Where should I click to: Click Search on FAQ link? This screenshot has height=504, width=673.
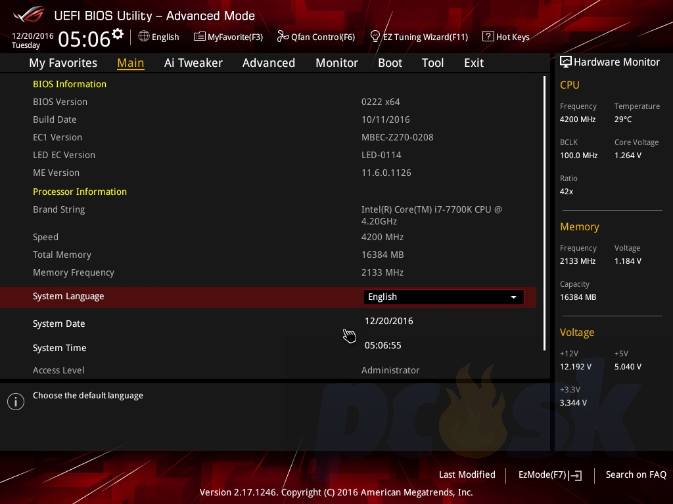[x=636, y=475]
